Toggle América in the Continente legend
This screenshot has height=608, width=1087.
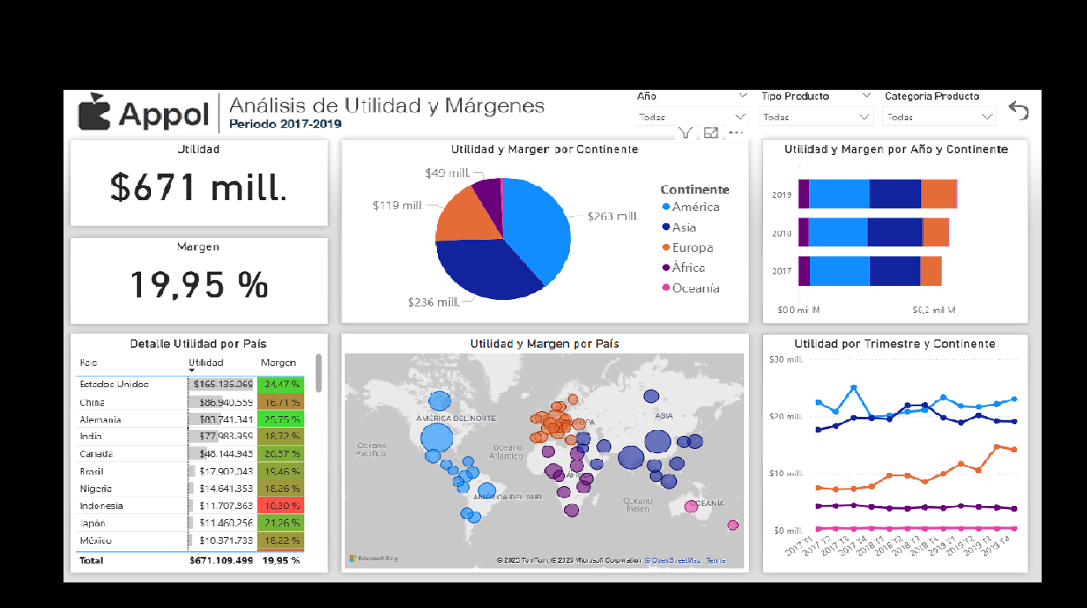[694, 207]
